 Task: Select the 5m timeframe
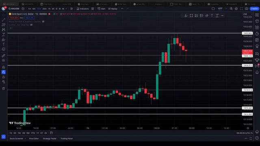pos(34,9)
